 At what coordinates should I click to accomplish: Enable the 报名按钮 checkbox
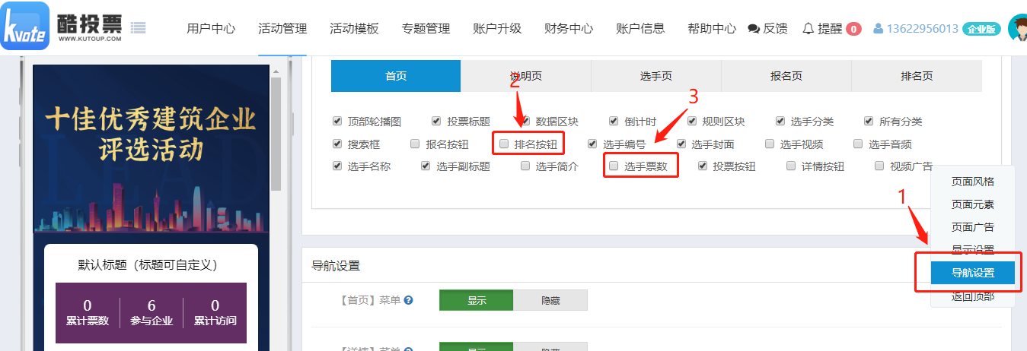[415, 143]
